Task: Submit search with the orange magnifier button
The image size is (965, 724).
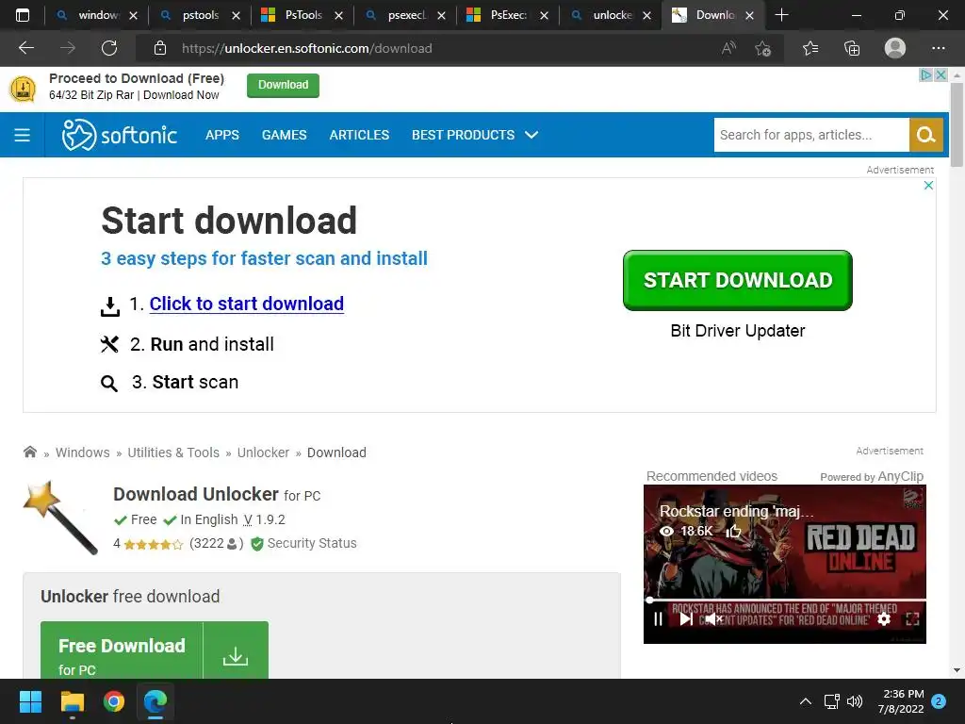Action: (x=925, y=135)
